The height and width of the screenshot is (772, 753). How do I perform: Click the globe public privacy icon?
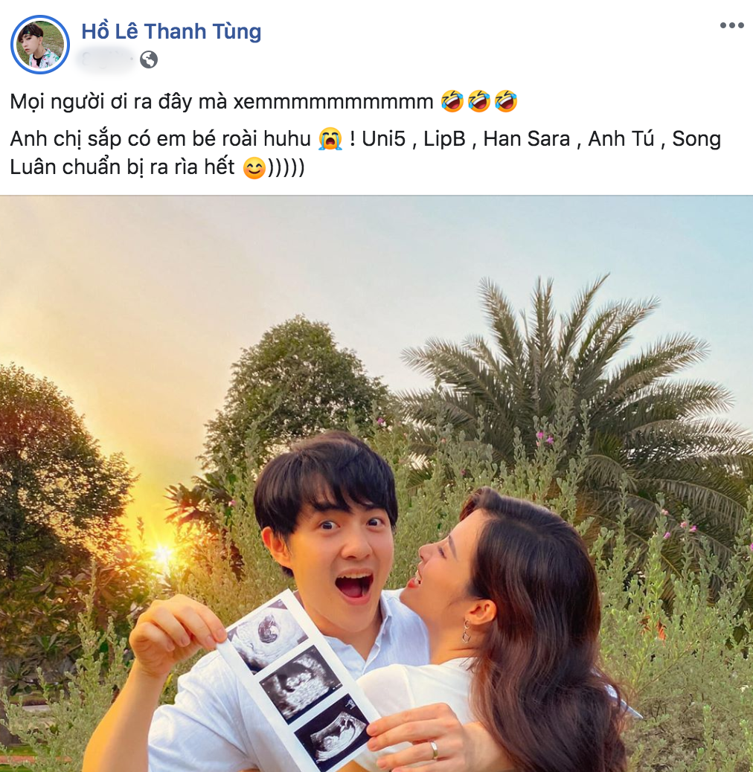(149, 59)
